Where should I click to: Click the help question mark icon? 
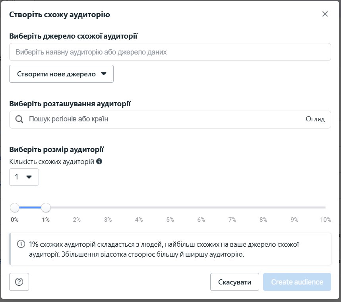tap(19, 282)
